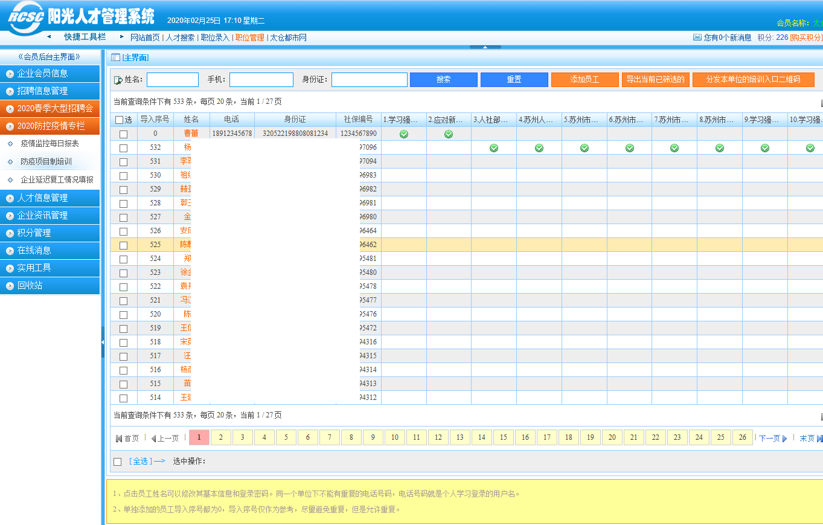Click the 添加员工 add employee button
This screenshot has width=823, height=525.
click(584, 79)
